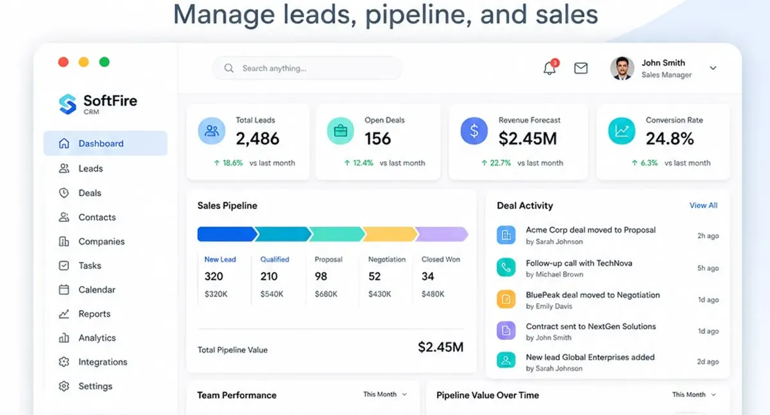Click the View All link

click(703, 206)
